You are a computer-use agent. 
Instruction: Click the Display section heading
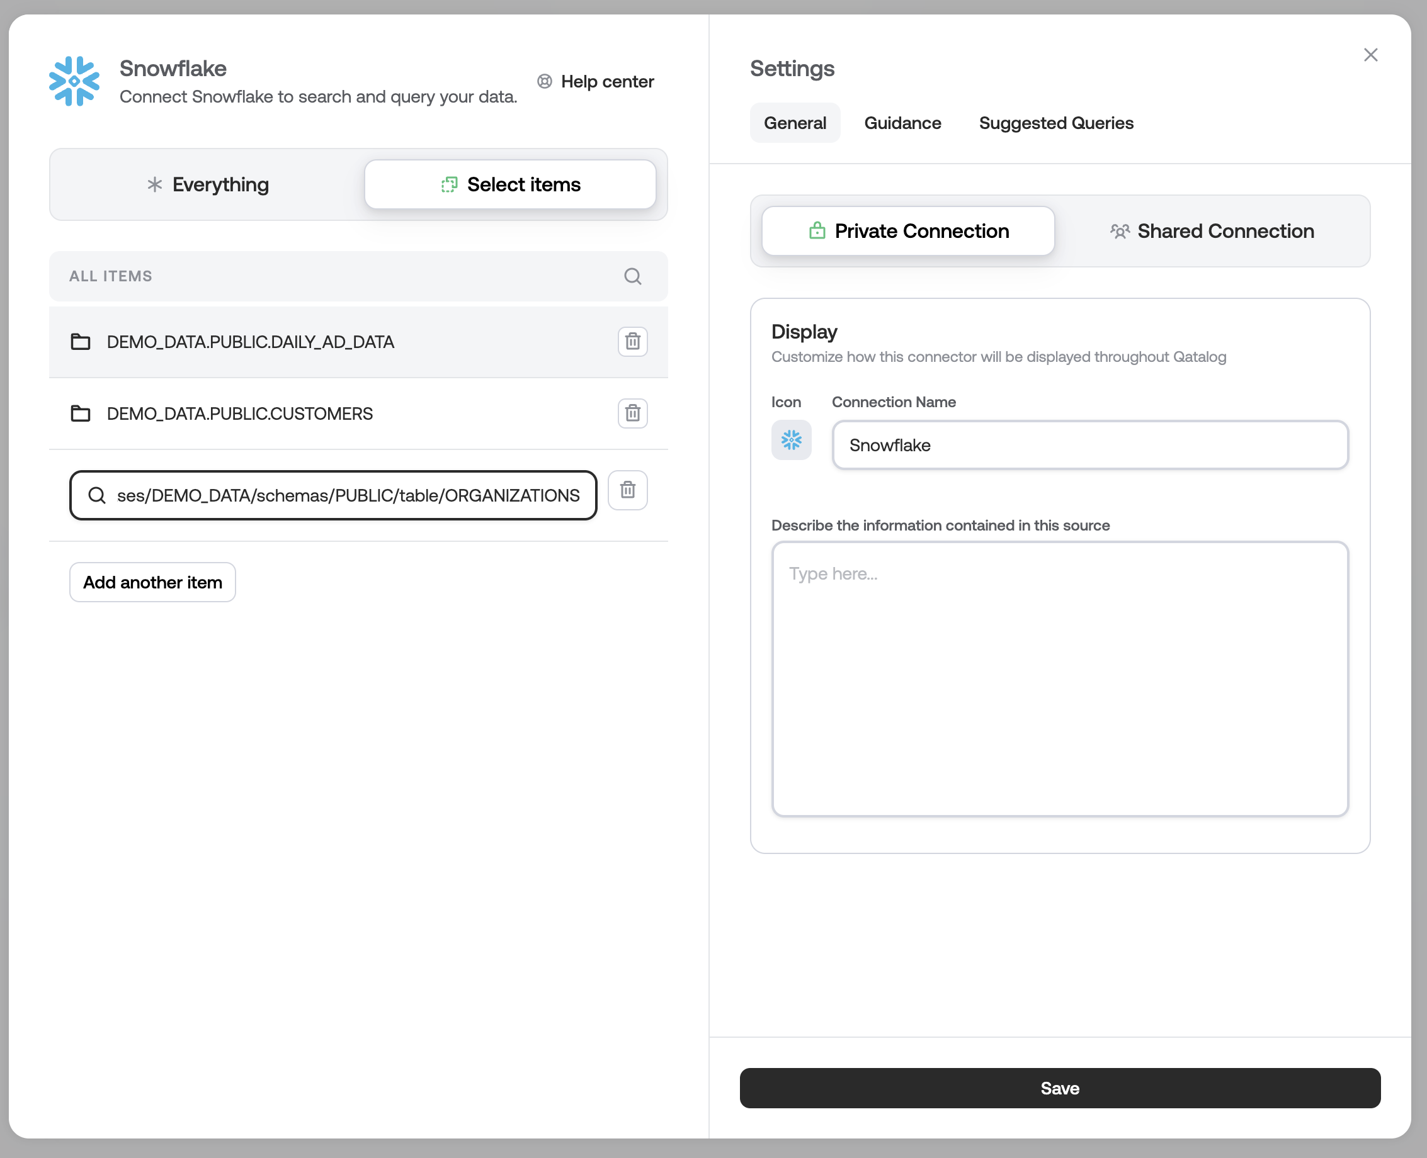point(804,332)
